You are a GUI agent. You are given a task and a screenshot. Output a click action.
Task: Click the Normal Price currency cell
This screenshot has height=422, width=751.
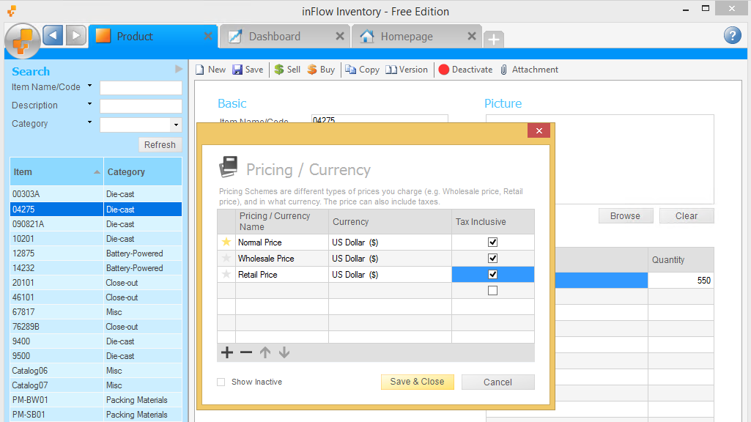[391, 242]
